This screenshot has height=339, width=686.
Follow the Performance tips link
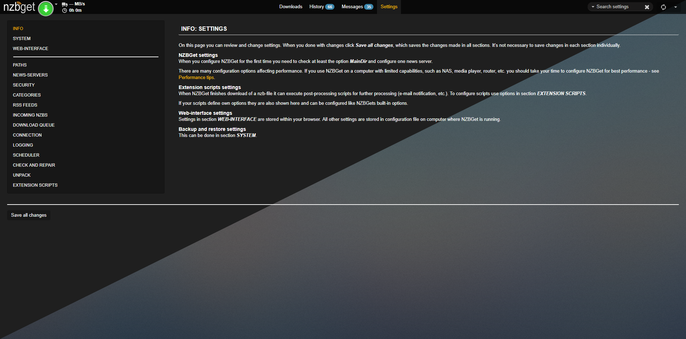[196, 78]
